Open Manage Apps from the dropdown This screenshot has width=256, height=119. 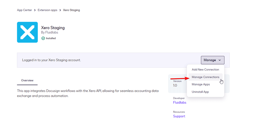[201, 85]
